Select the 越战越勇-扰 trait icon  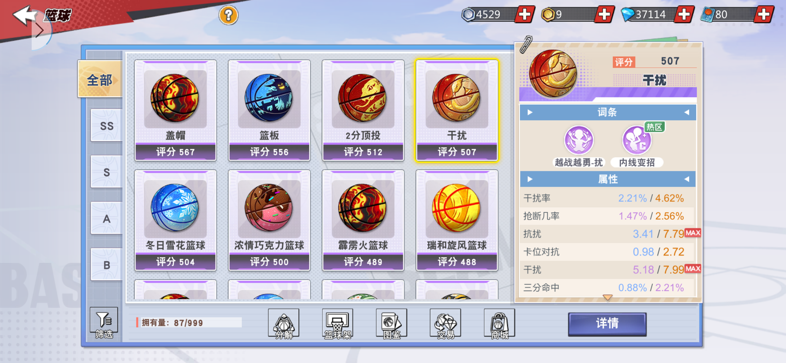coord(579,140)
